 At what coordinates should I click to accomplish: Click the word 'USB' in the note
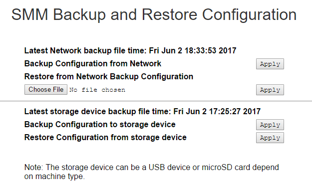click(x=157, y=168)
